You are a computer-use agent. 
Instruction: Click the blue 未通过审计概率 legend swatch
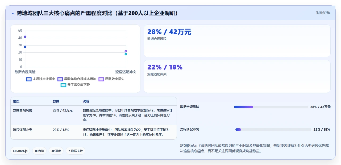[29, 79]
